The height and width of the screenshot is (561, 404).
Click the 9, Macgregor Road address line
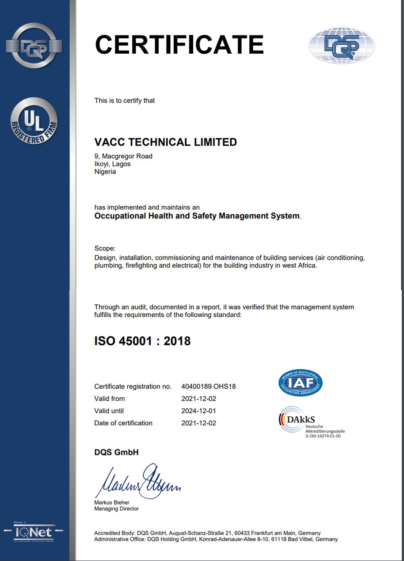point(123,156)
